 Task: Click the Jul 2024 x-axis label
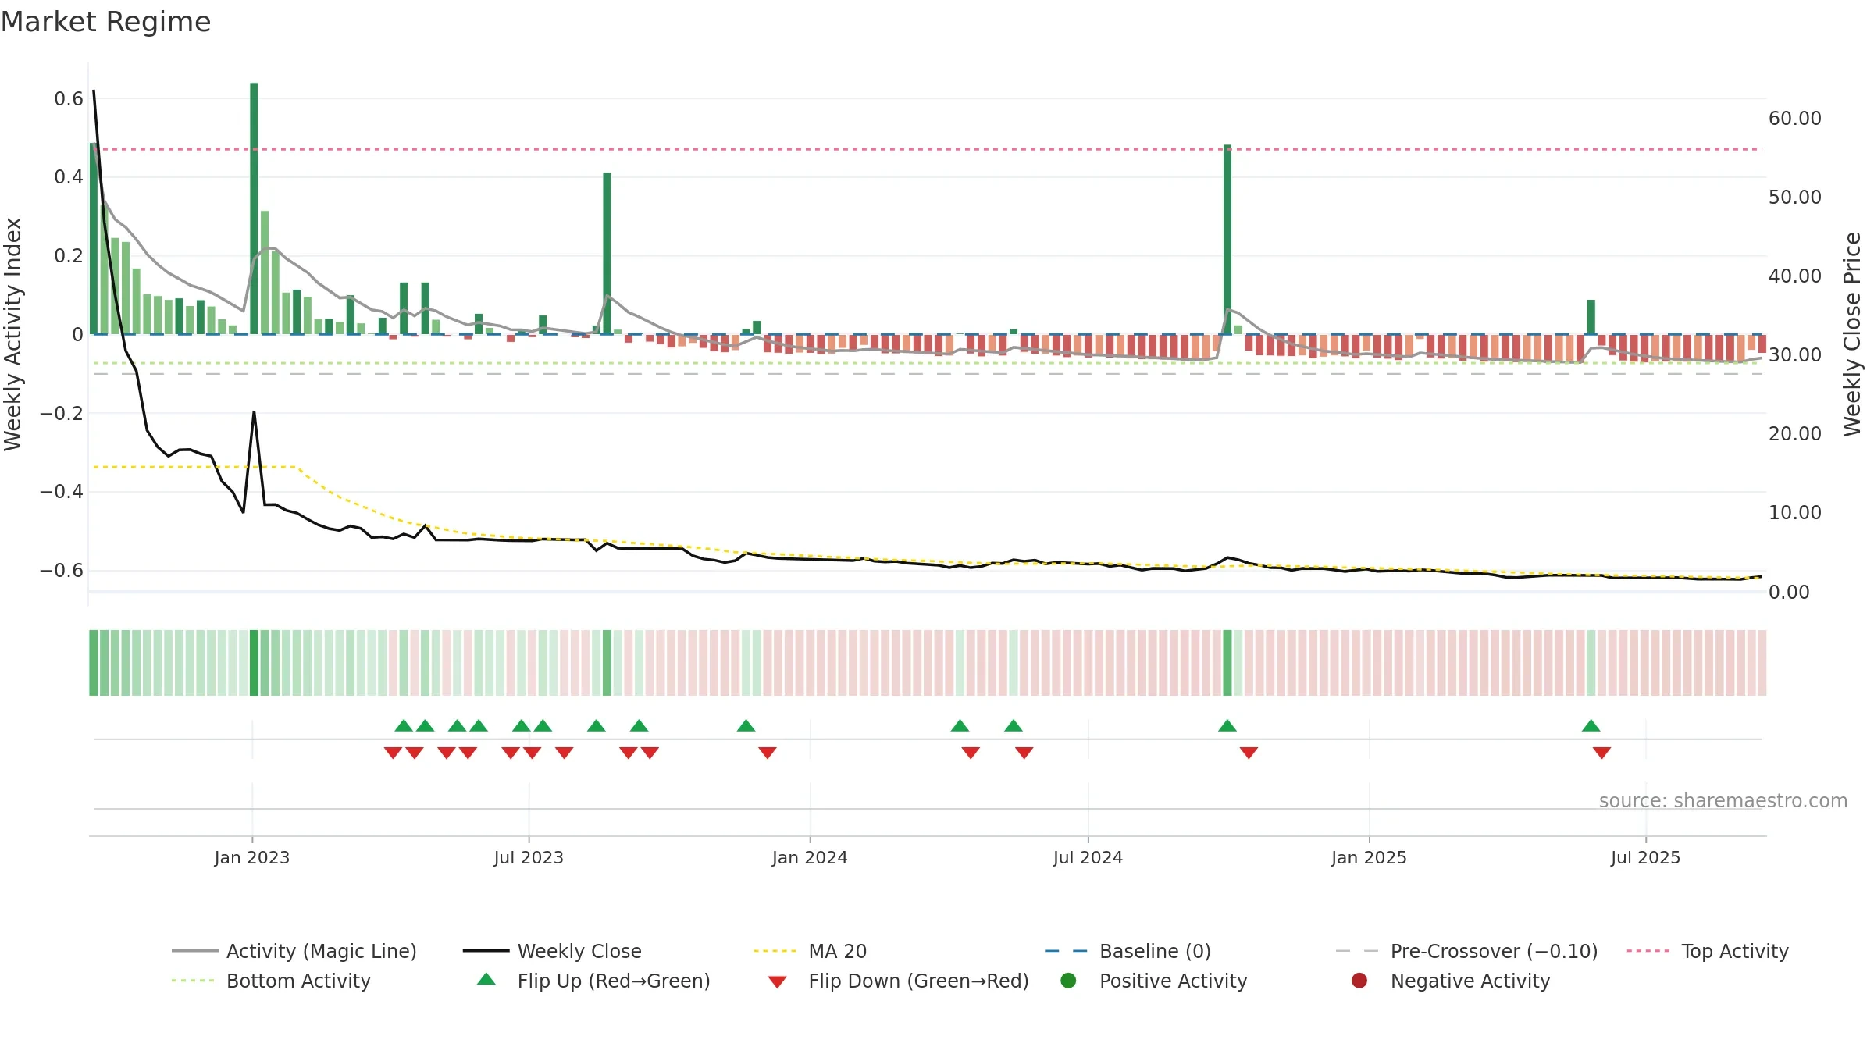tap(1088, 857)
